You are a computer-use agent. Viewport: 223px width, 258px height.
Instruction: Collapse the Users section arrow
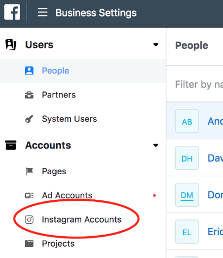click(x=156, y=45)
